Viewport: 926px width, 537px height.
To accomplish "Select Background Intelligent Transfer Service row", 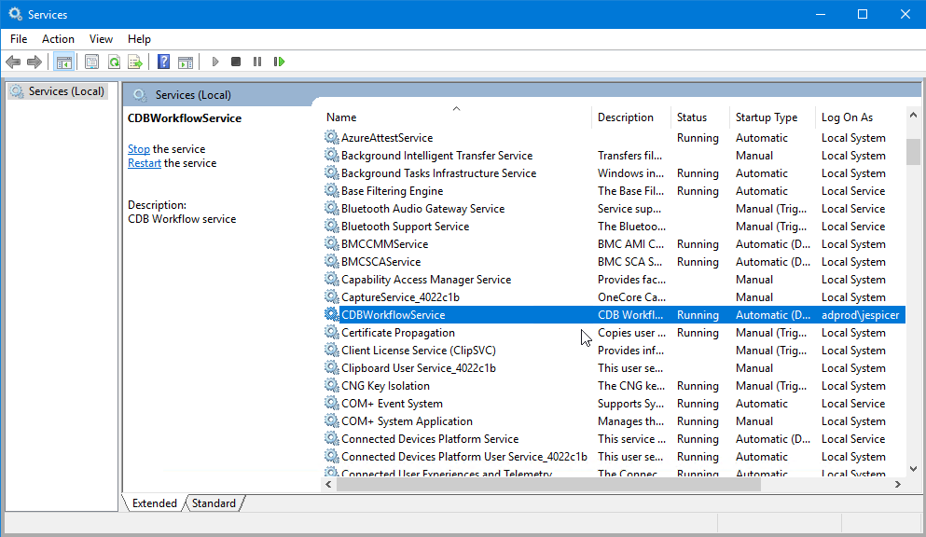I will pyautogui.click(x=615, y=155).
